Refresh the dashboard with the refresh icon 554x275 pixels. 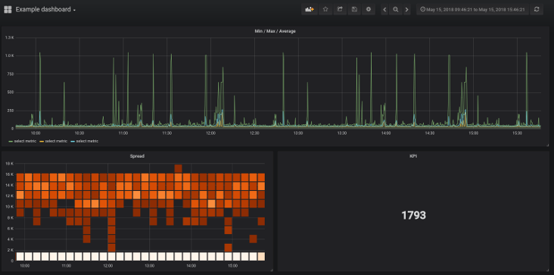click(537, 10)
